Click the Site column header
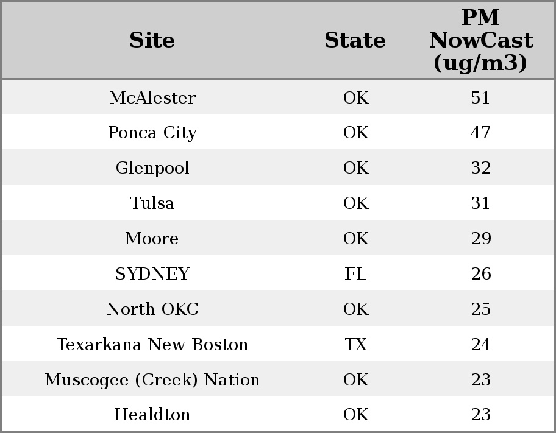Viewport: 556px width, 433px height. pyautogui.click(x=152, y=40)
